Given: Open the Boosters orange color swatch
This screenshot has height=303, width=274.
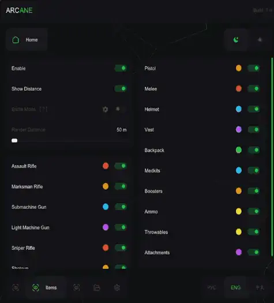Looking at the screenshot, I should point(239,191).
